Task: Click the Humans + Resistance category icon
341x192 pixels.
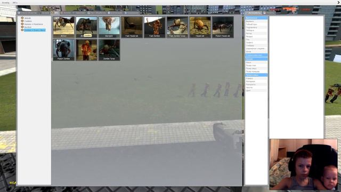Action: (22, 24)
